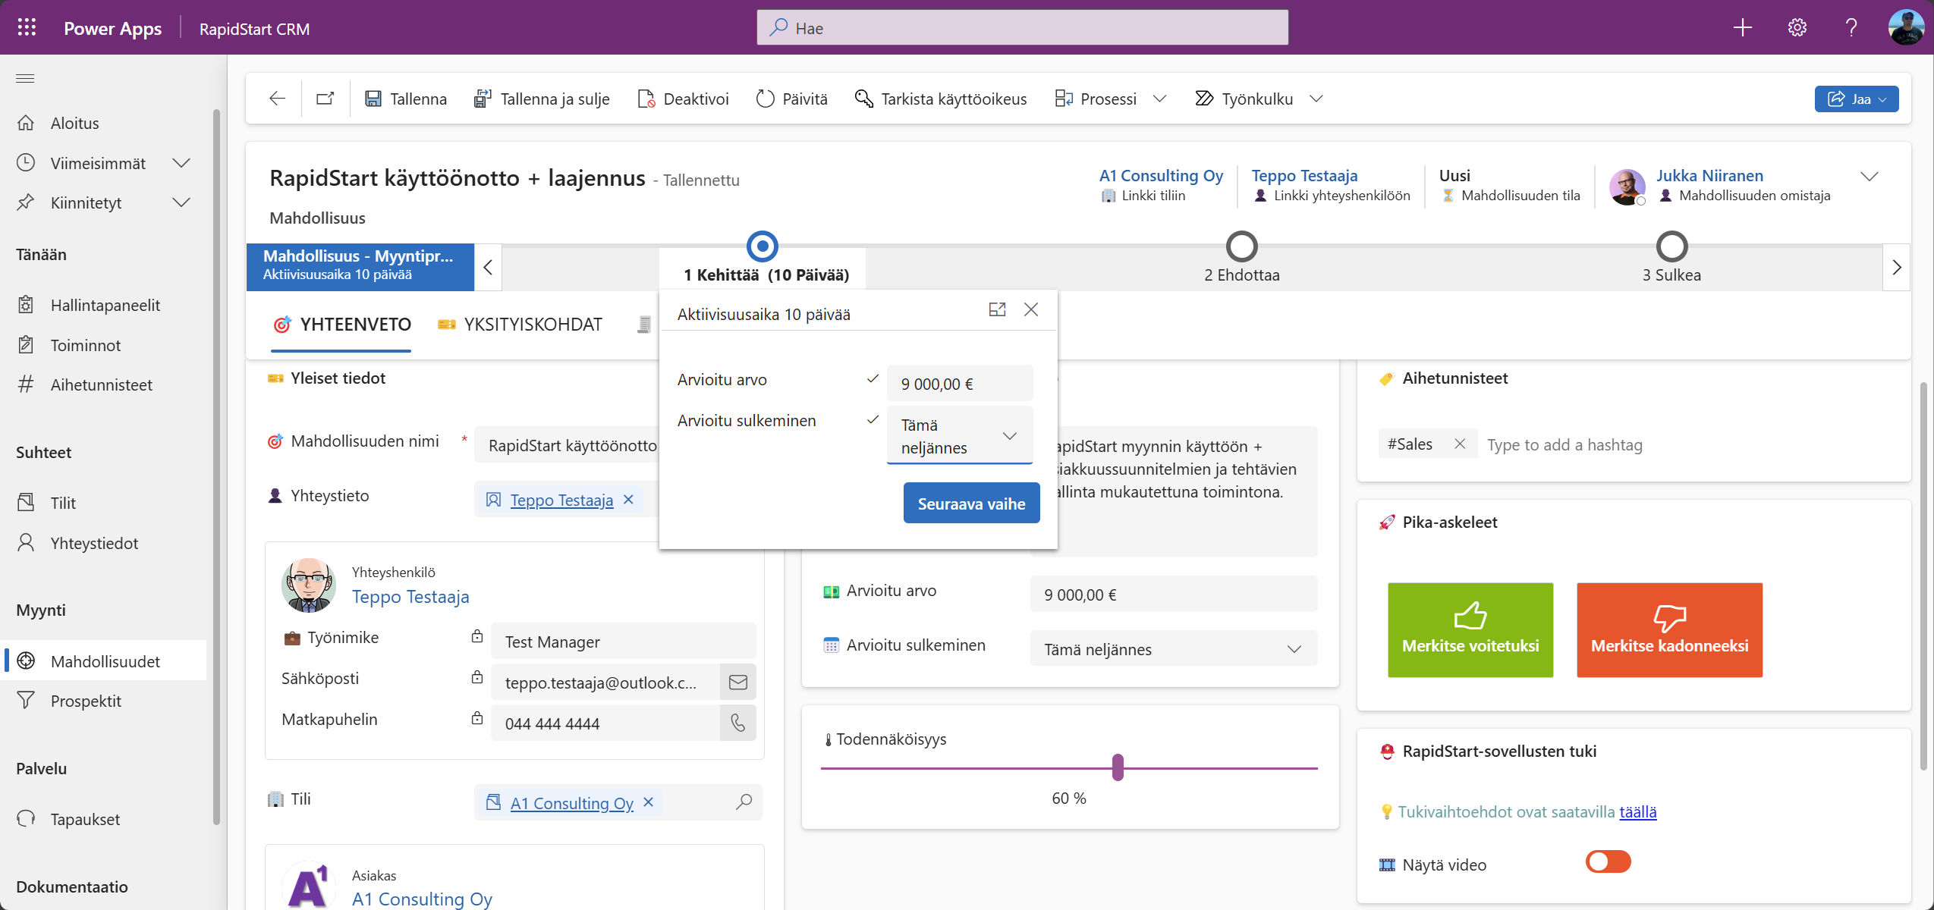The width and height of the screenshot is (1934, 910).
Task: Click the Seuraava vaihe button
Action: (x=971, y=504)
